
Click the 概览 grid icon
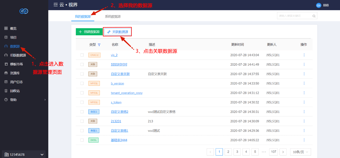pyautogui.click(x=6, y=28)
